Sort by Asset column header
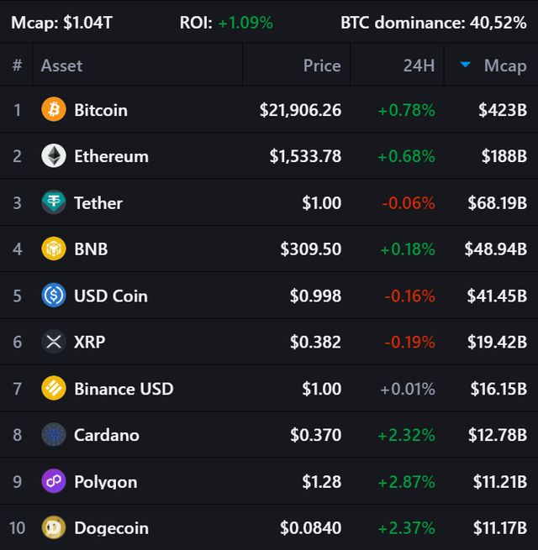The width and height of the screenshot is (538, 550). pos(62,65)
